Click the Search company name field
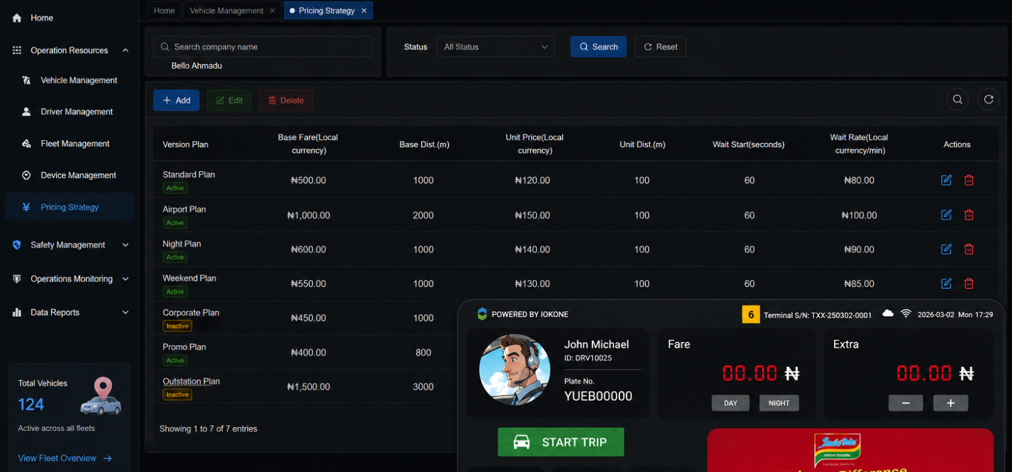Viewport: 1012px width, 472px height. [263, 47]
